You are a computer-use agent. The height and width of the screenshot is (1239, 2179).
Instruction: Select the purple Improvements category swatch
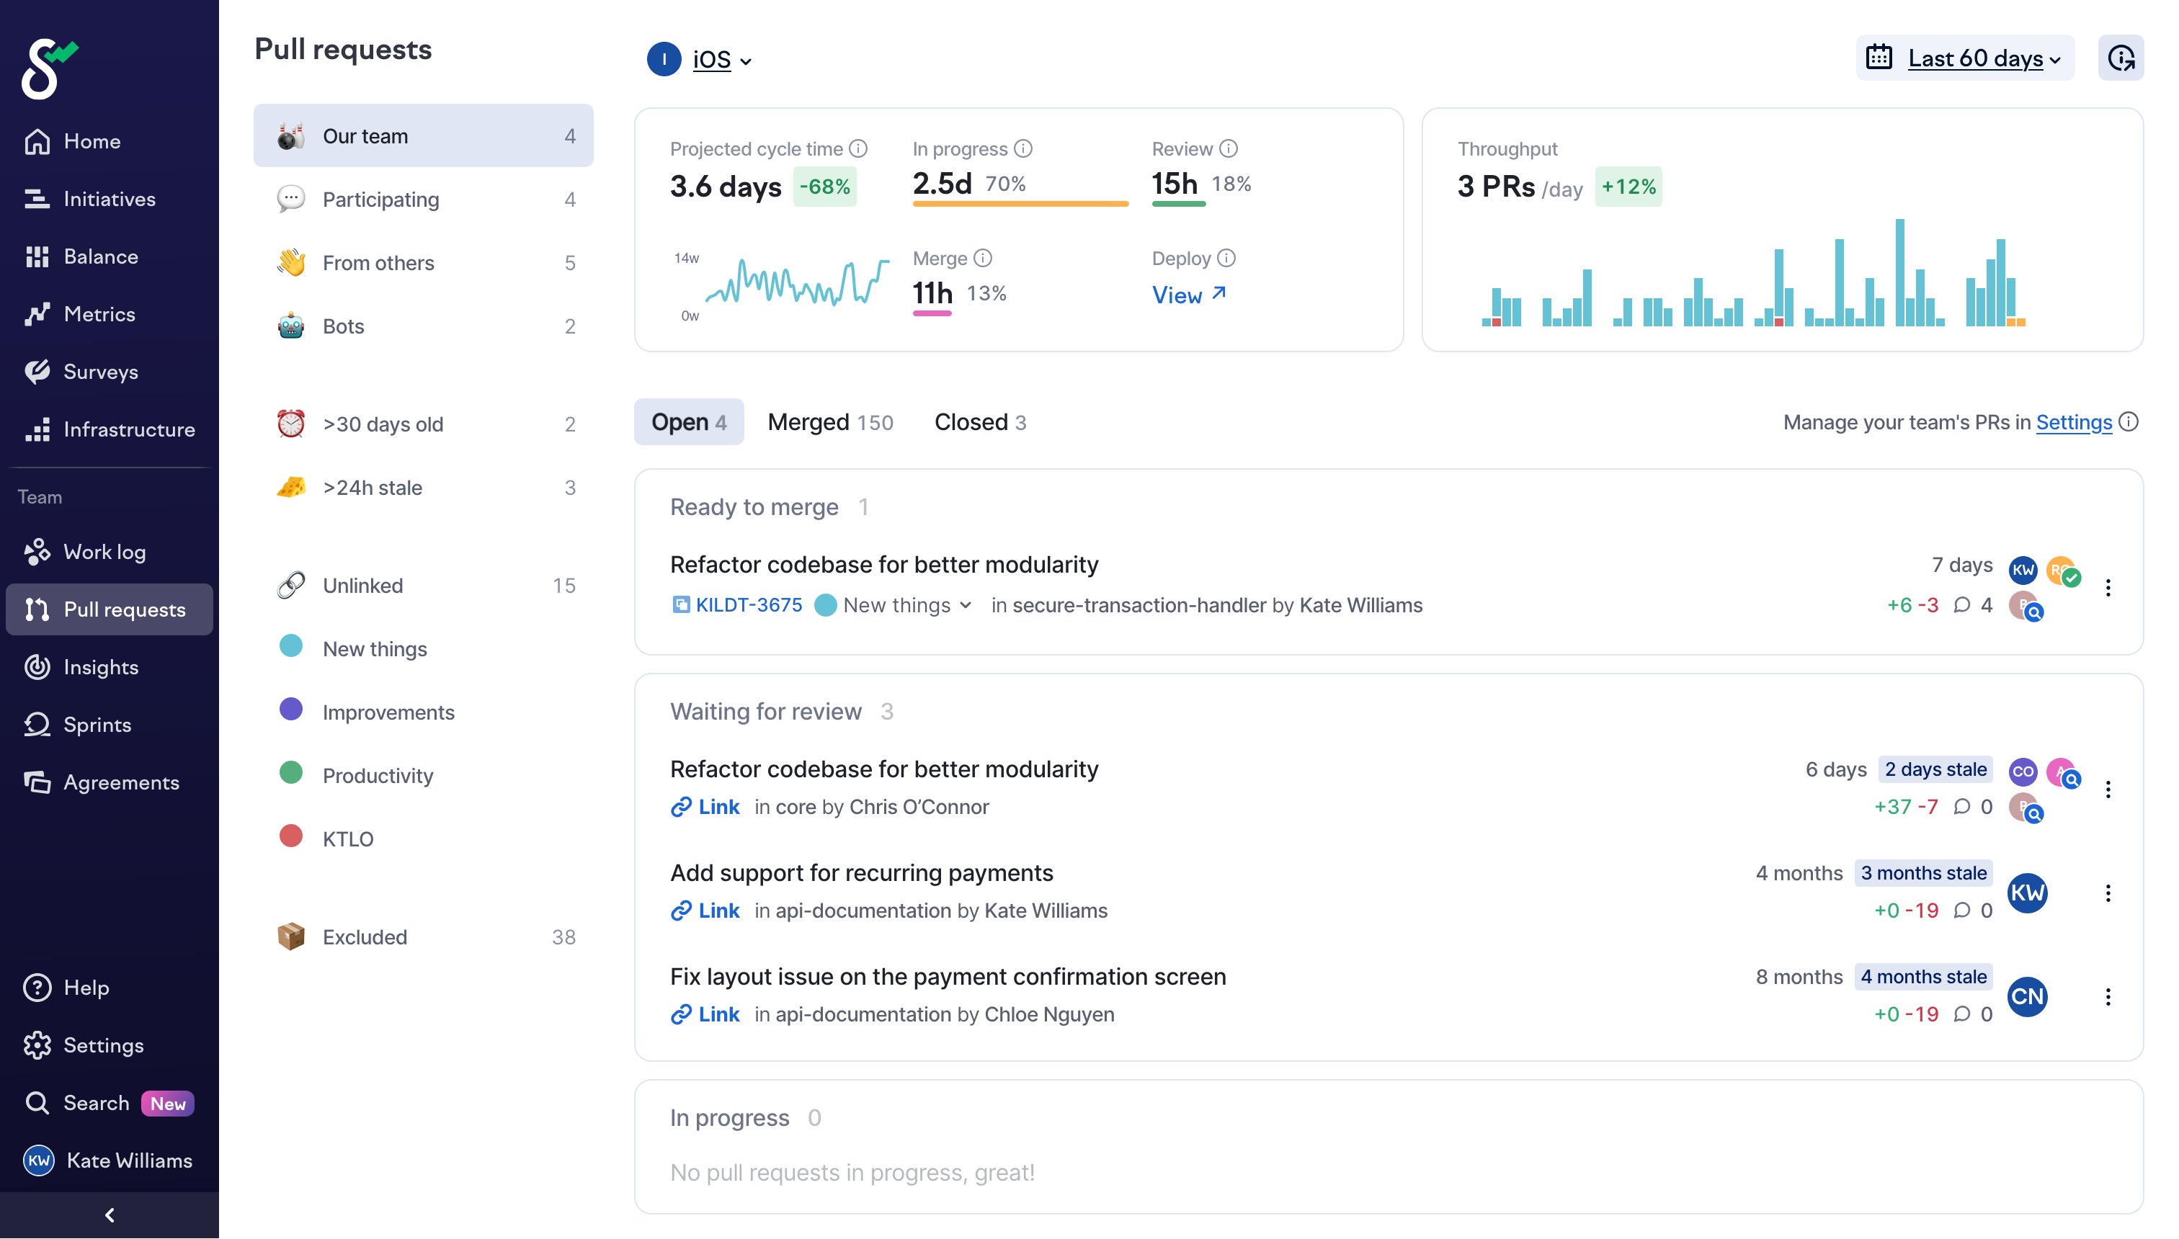click(291, 710)
